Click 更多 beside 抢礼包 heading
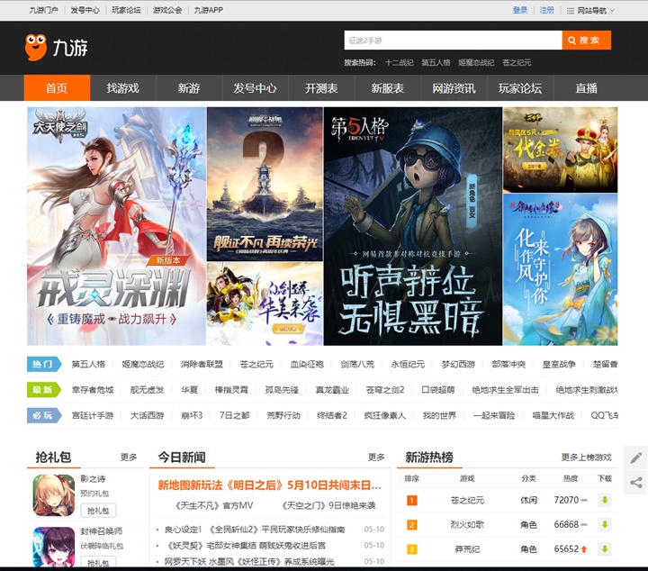The width and height of the screenshot is (648, 571). point(129,457)
